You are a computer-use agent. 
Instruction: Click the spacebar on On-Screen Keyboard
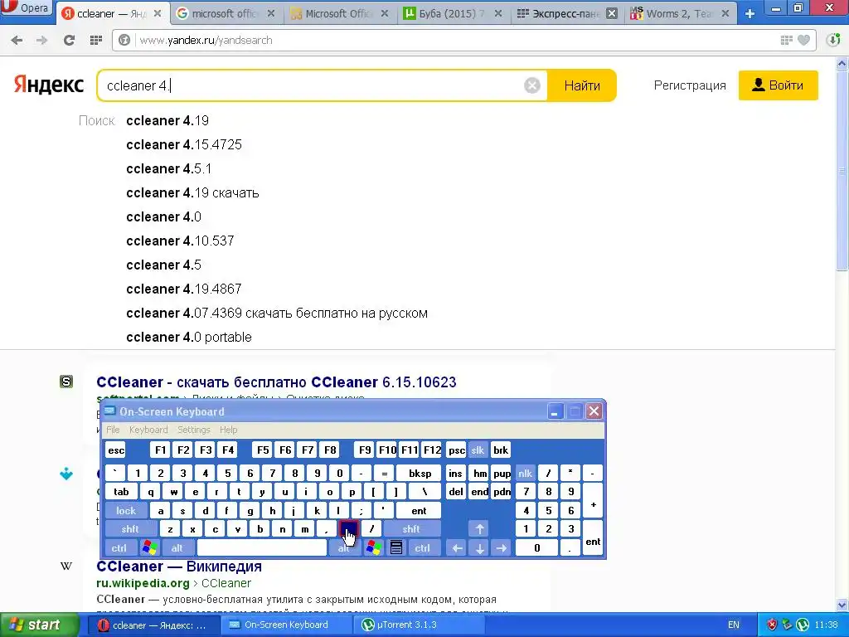(x=262, y=548)
